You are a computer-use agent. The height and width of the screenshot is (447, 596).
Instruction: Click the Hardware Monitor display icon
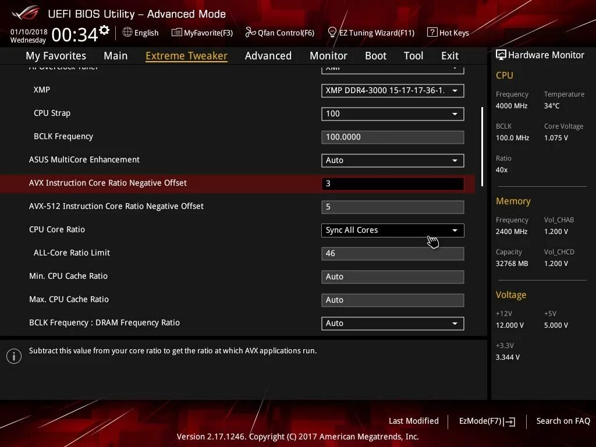[501, 55]
